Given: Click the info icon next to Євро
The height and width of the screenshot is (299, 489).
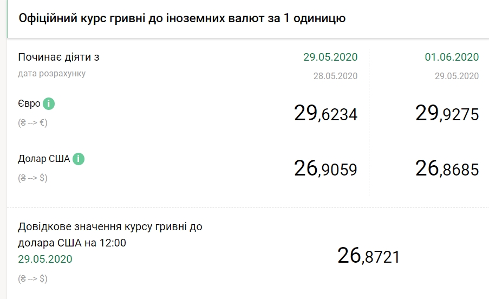Looking at the screenshot, I should tap(49, 104).
